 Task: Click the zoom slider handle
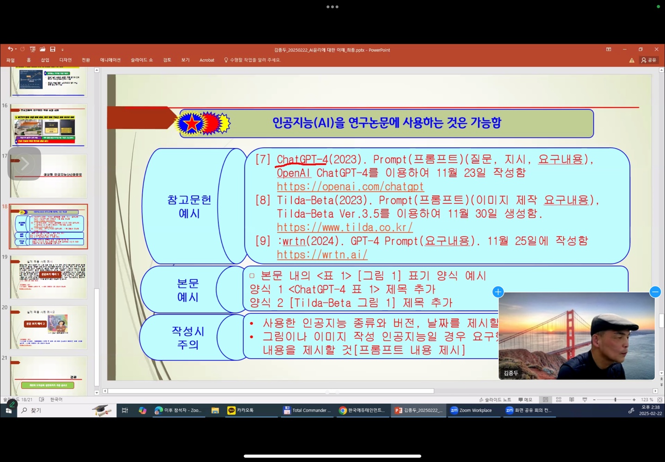[615, 400]
